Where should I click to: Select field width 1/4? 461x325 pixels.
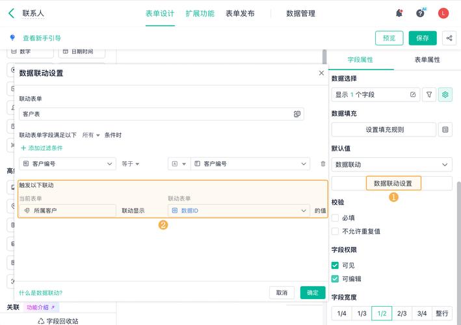tap(341, 313)
